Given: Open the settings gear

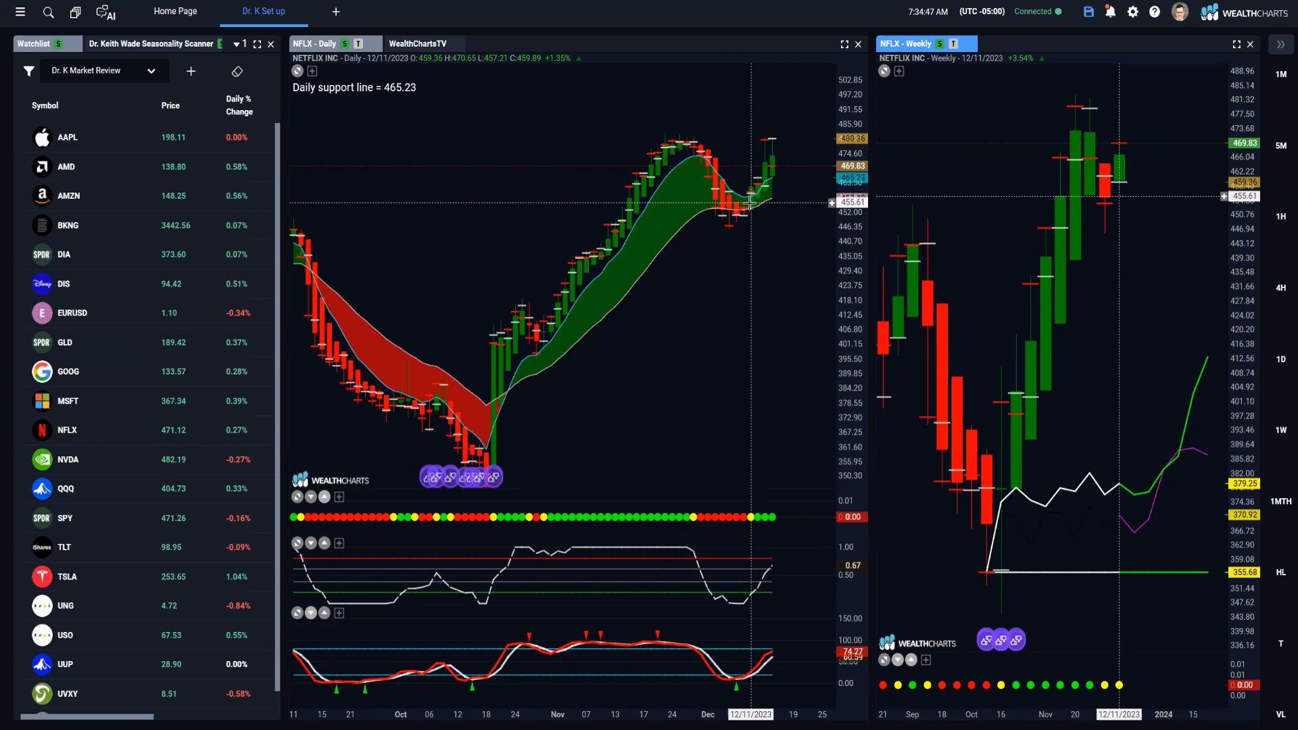Looking at the screenshot, I should click(x=1133, y=11).
